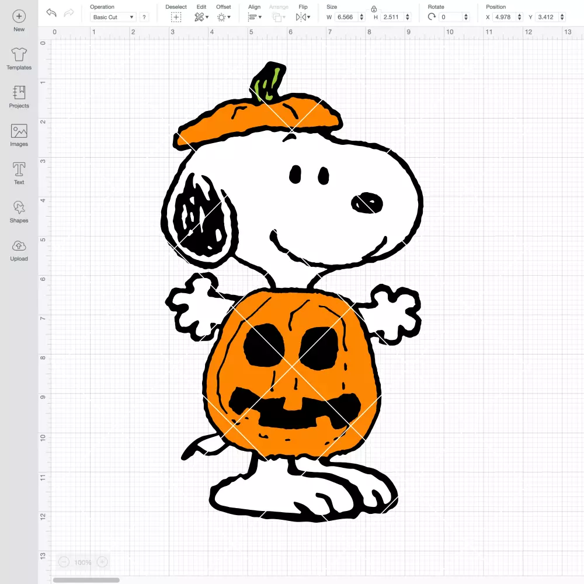Open the Operation Basic Cut dropdown
Viewport: 584px width, 584px height.
pos(113,17)
